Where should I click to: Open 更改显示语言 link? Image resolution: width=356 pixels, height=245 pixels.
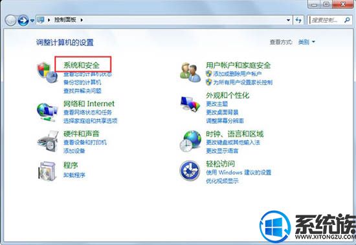pyautogui.click(x=222, y=151)
